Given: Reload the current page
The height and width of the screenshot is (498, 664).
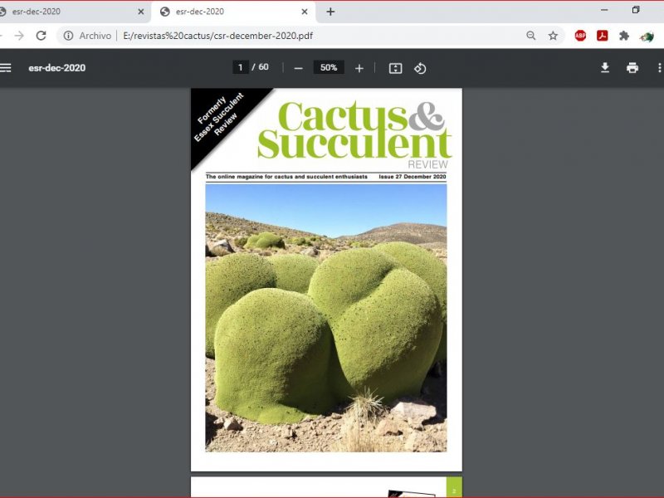Looking at the screenshot, I should click(x=41, y=36).
